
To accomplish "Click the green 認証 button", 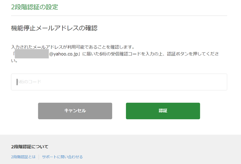I will [x=163, y=111].
